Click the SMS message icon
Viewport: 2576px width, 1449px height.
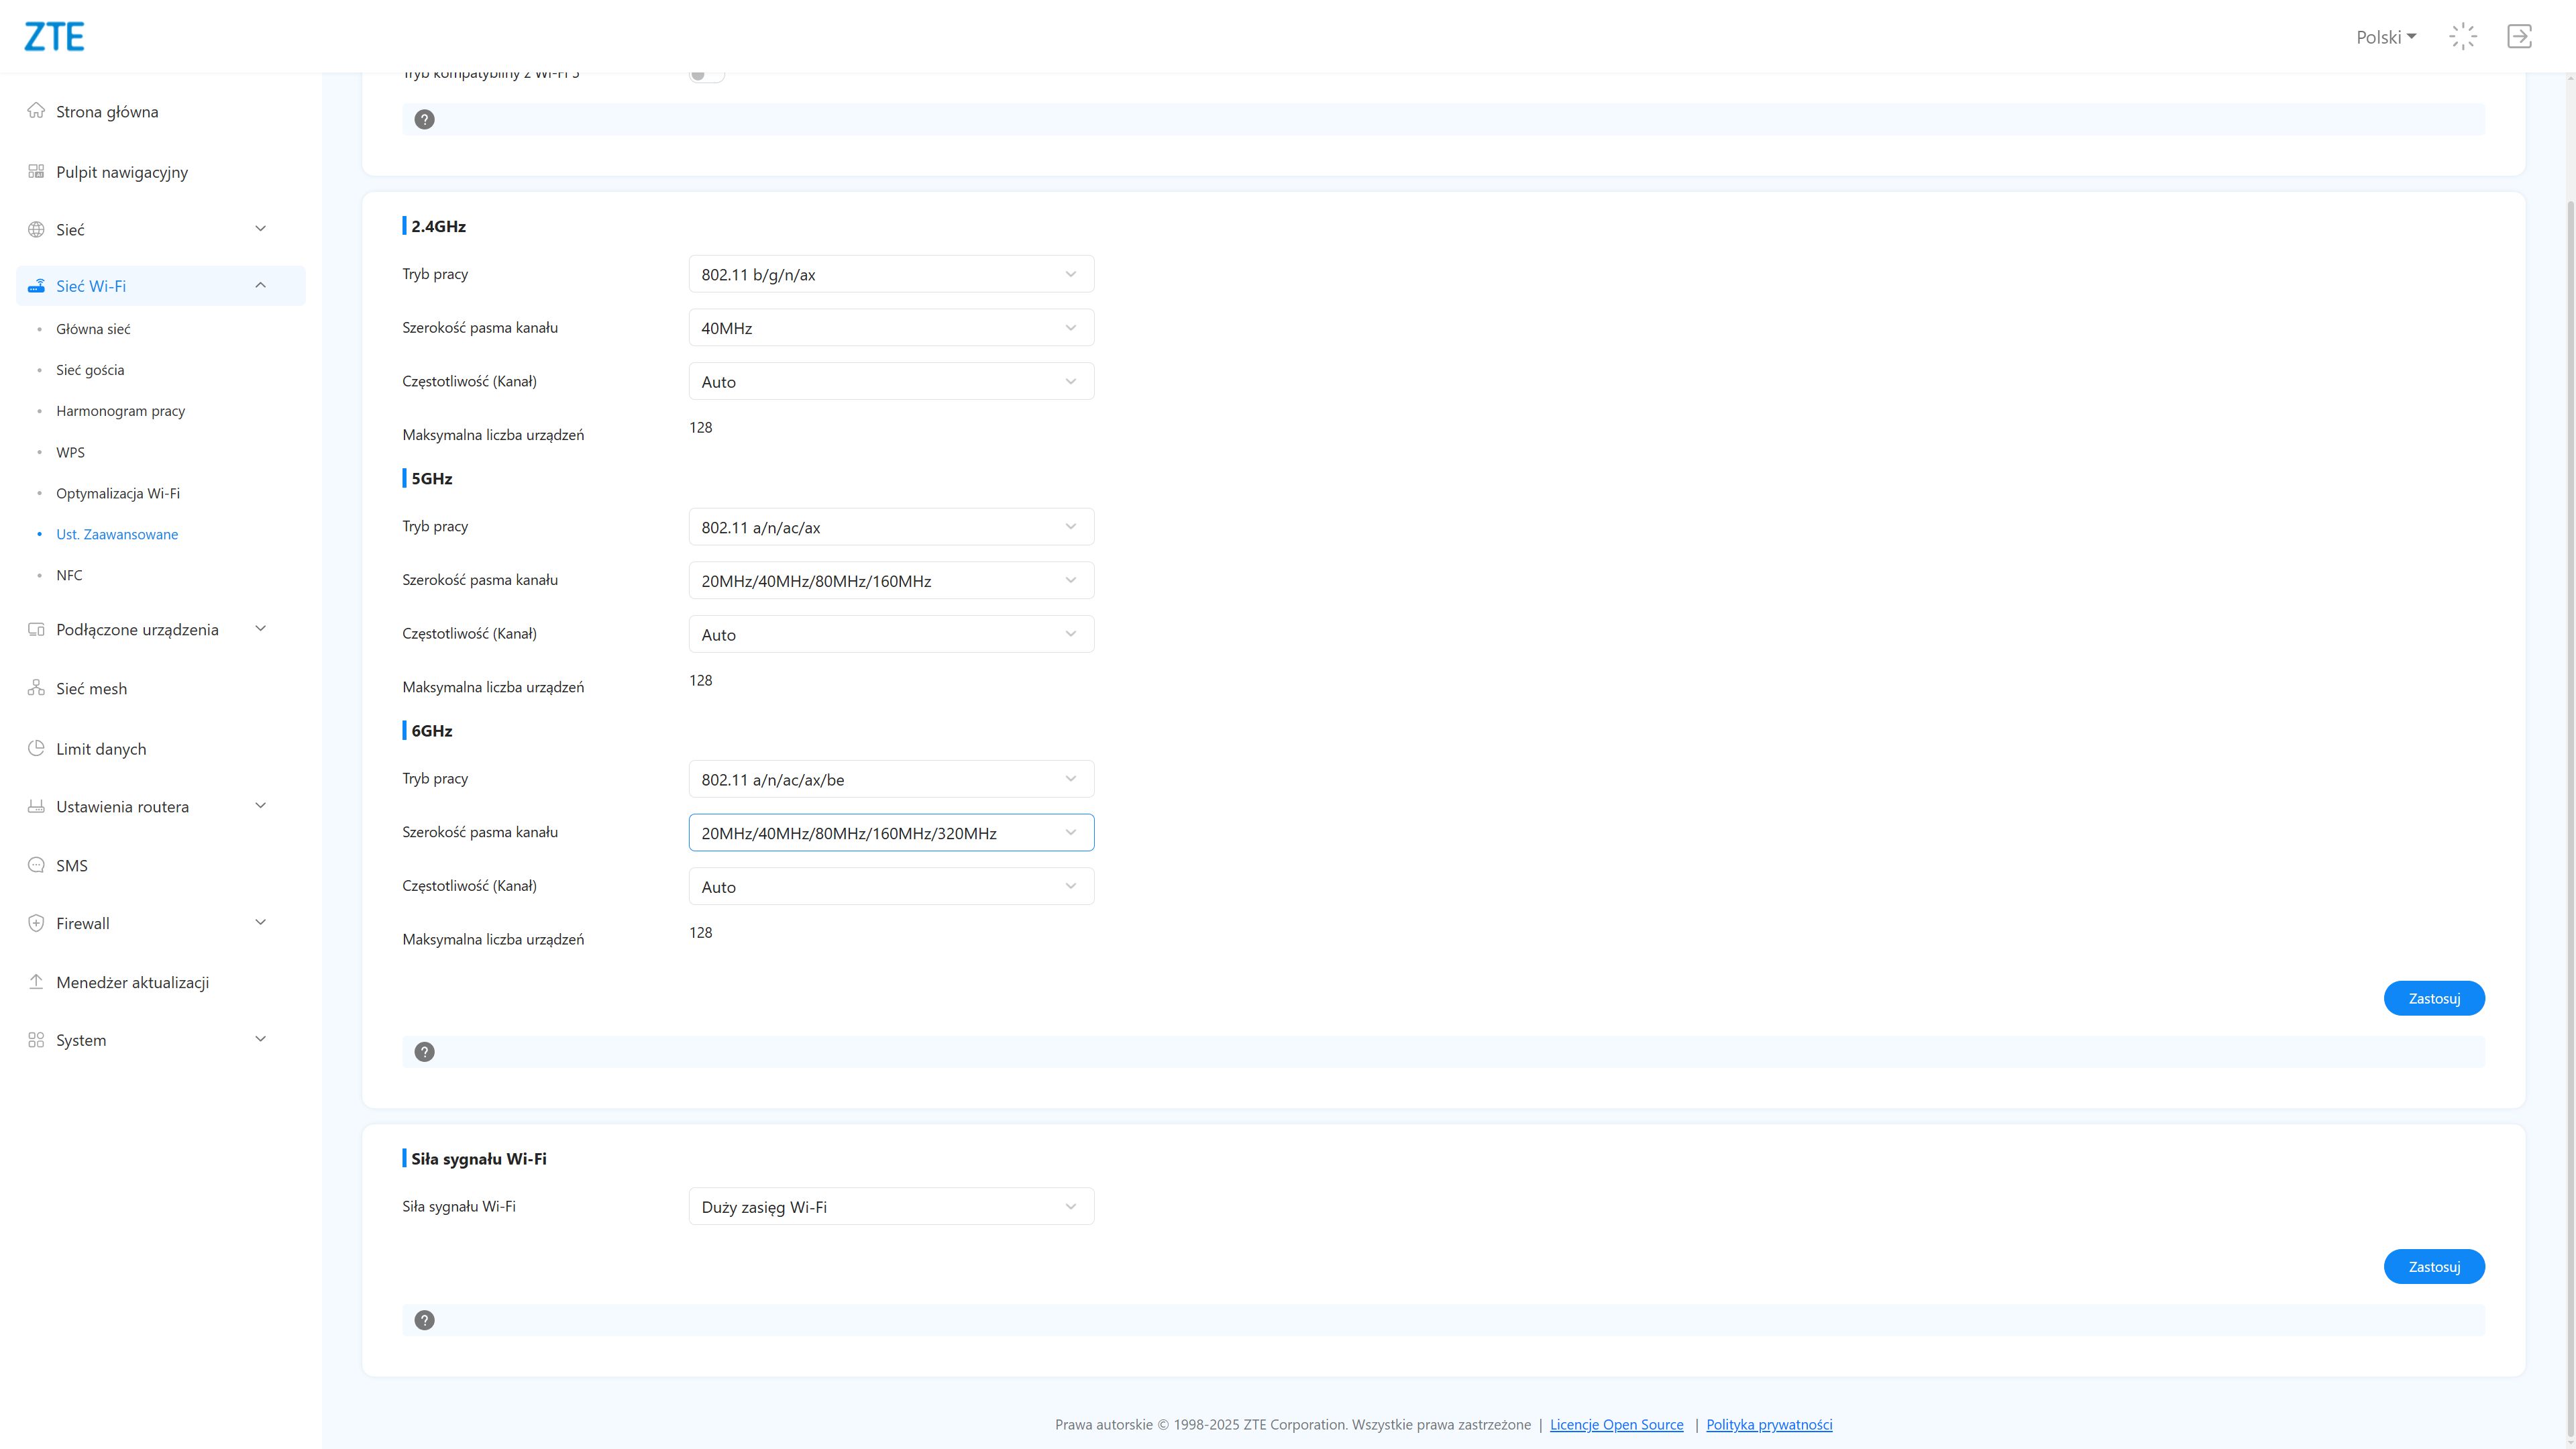click(x=36, y=865)
